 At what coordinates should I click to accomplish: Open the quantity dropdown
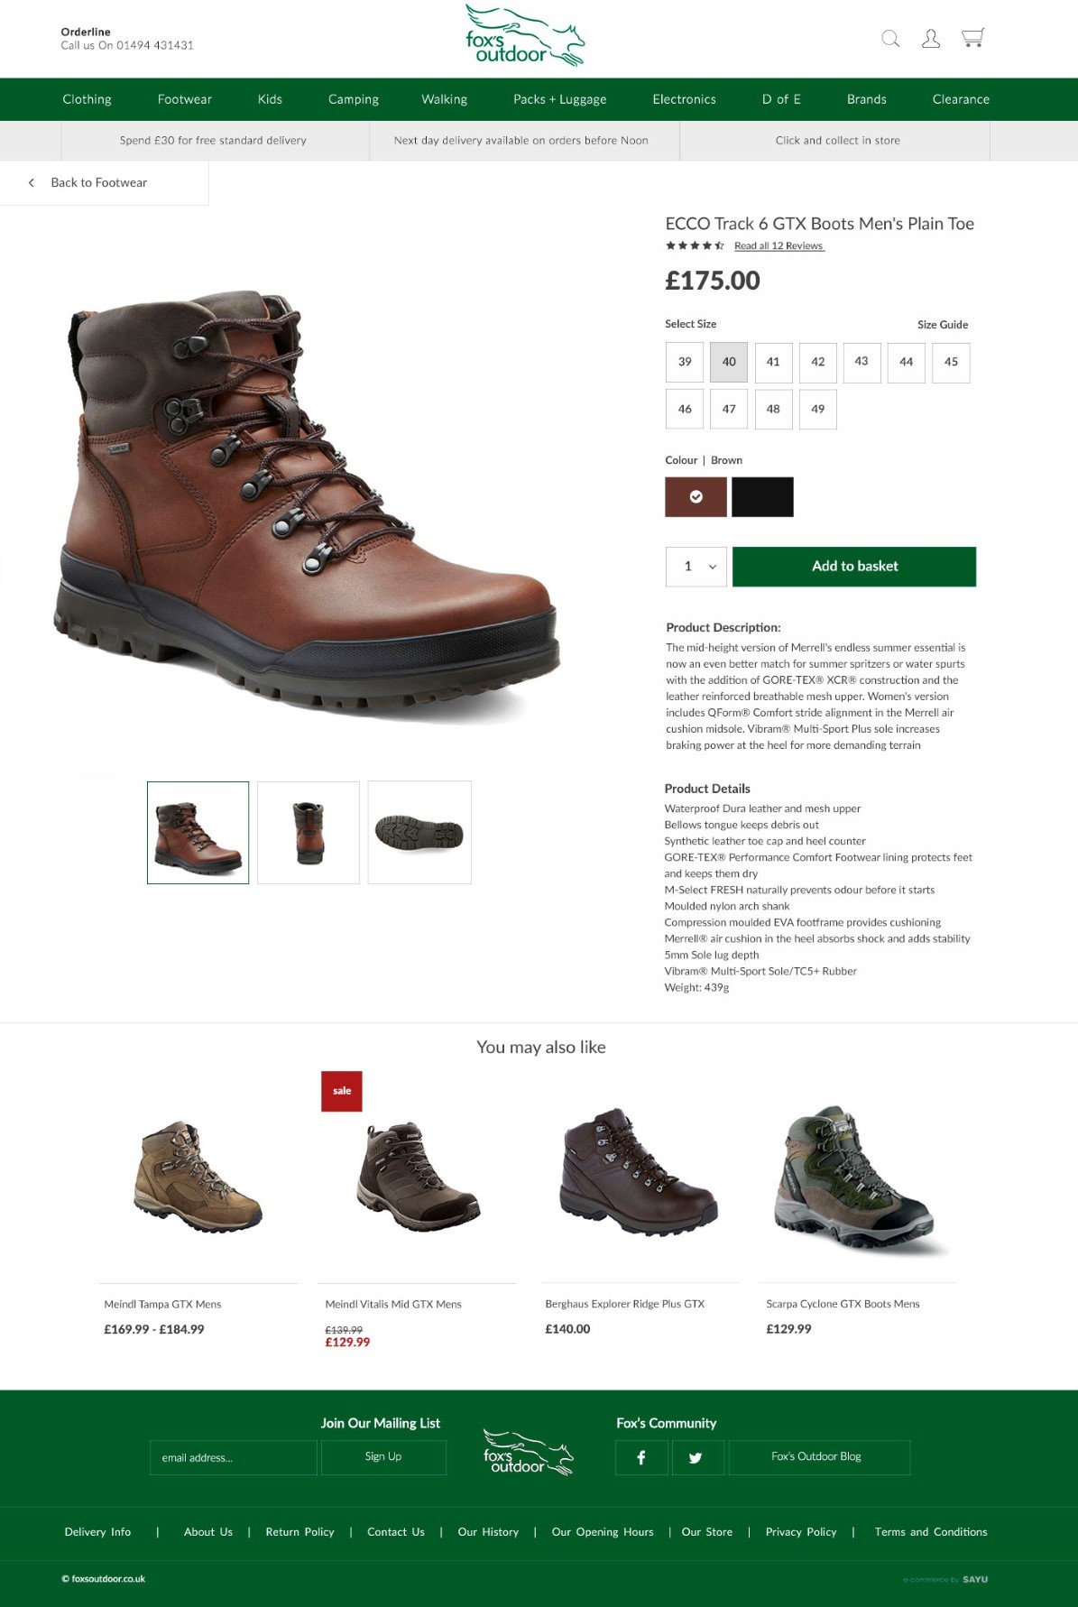tap(696, 567)
